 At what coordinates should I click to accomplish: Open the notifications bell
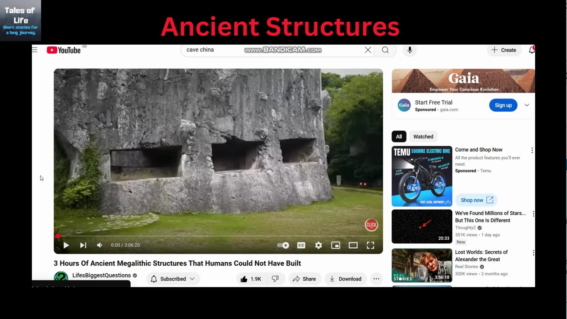[x=532, y=50]
